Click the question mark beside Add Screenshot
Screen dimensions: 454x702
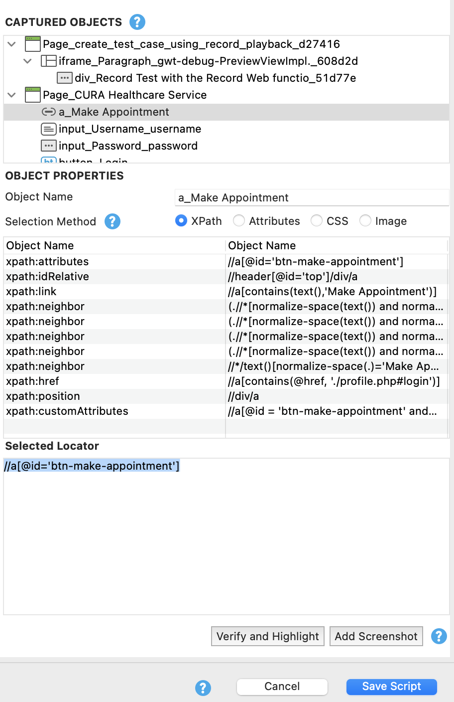(439, 636)
